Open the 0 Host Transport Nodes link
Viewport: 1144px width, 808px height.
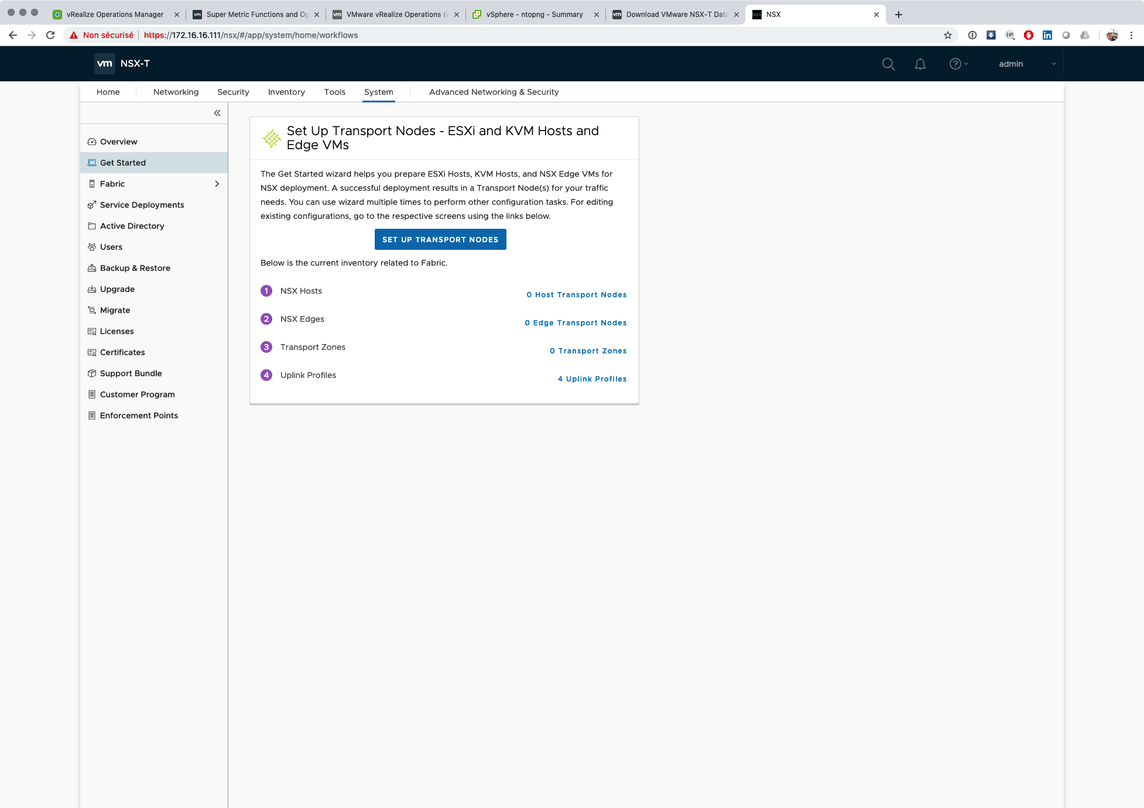point(576,295)
